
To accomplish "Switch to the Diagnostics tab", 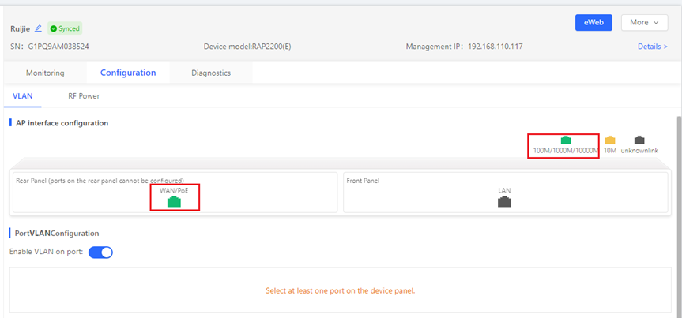I will 211,73.
